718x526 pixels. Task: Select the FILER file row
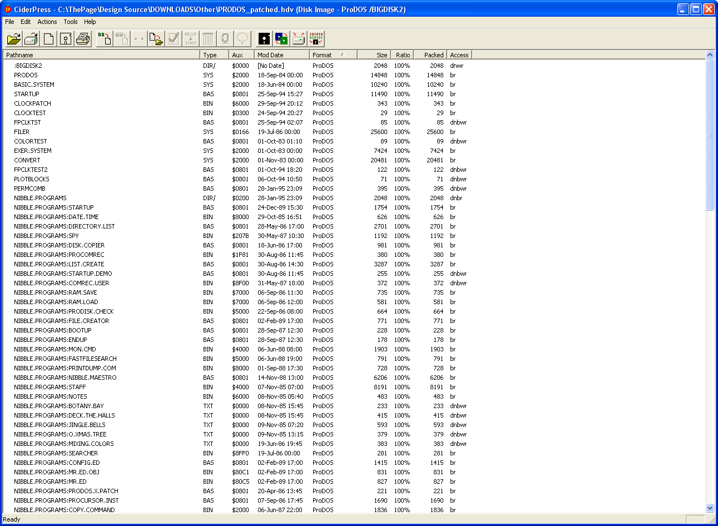coord(238,132)
